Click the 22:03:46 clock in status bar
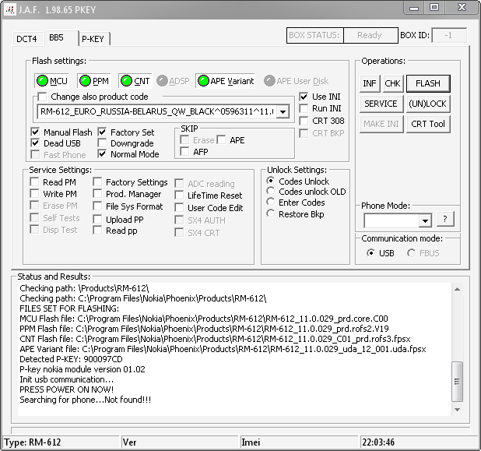Viewport: 481px width, 451px height. click(x=378, y=442)
